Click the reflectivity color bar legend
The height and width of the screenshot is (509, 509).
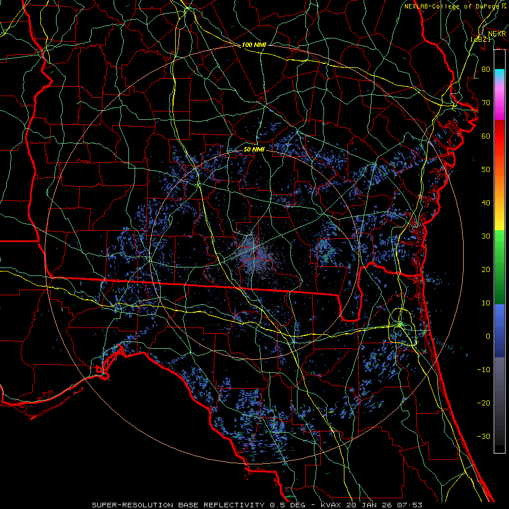[x=499, y=251]
